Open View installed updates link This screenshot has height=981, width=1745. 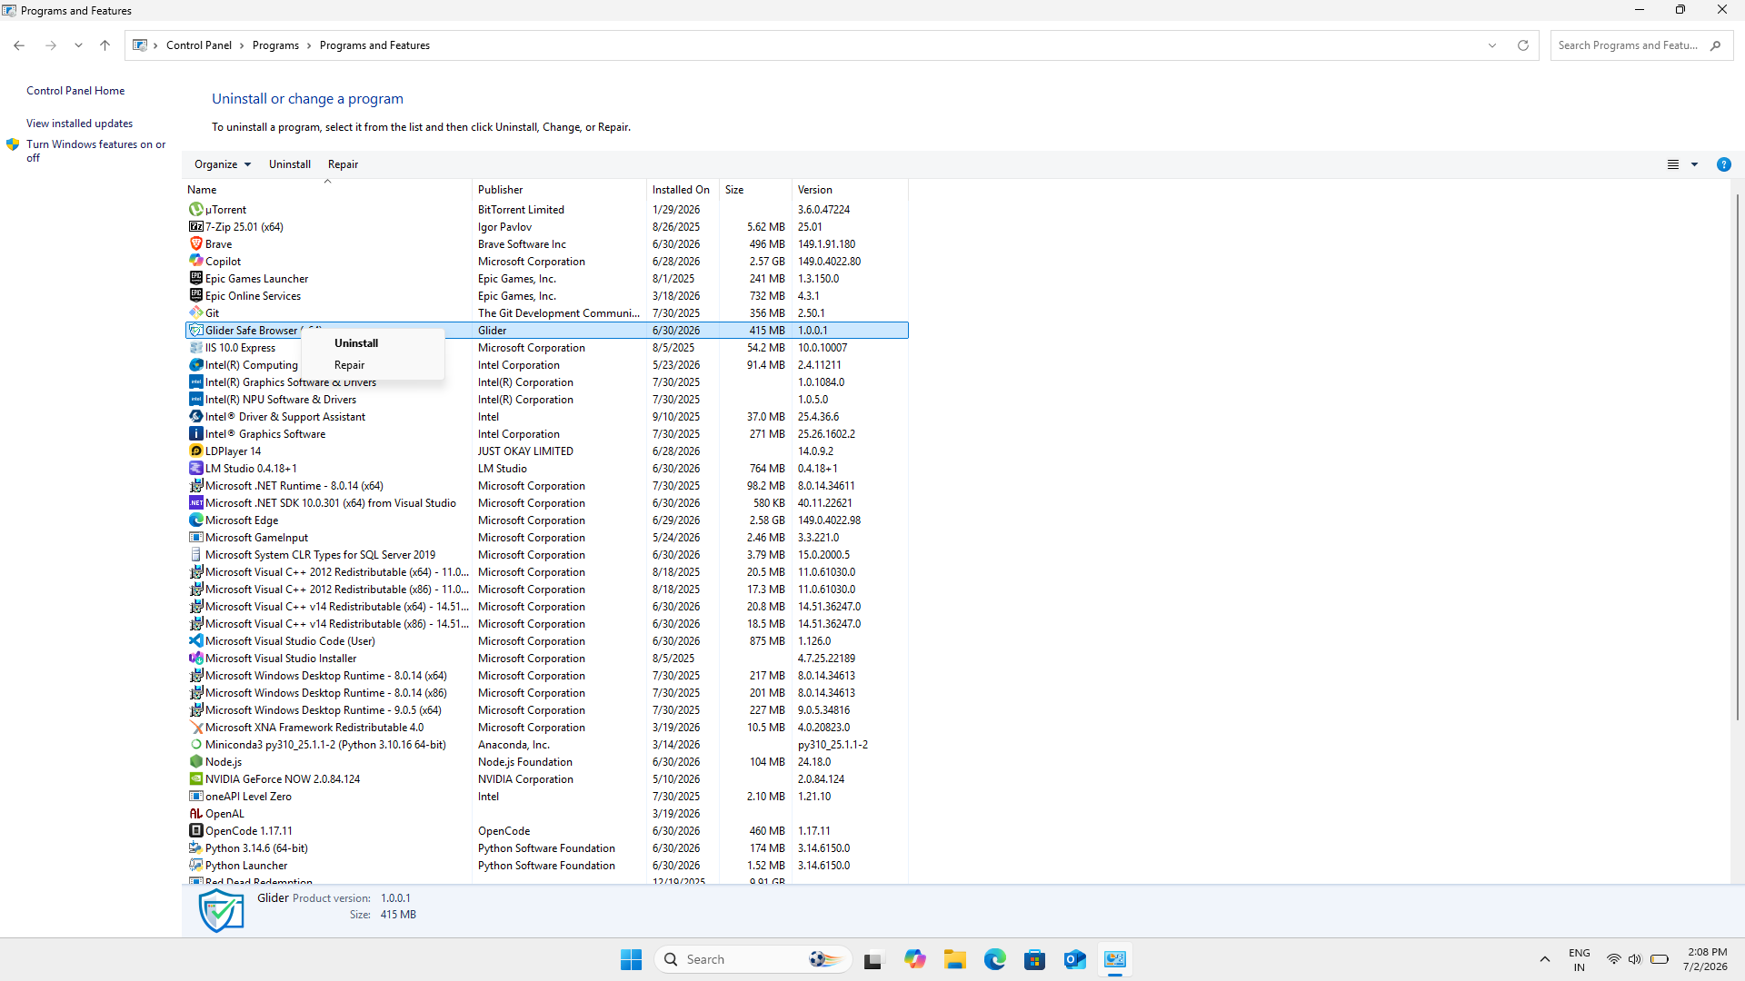click(x=79, y=124)
